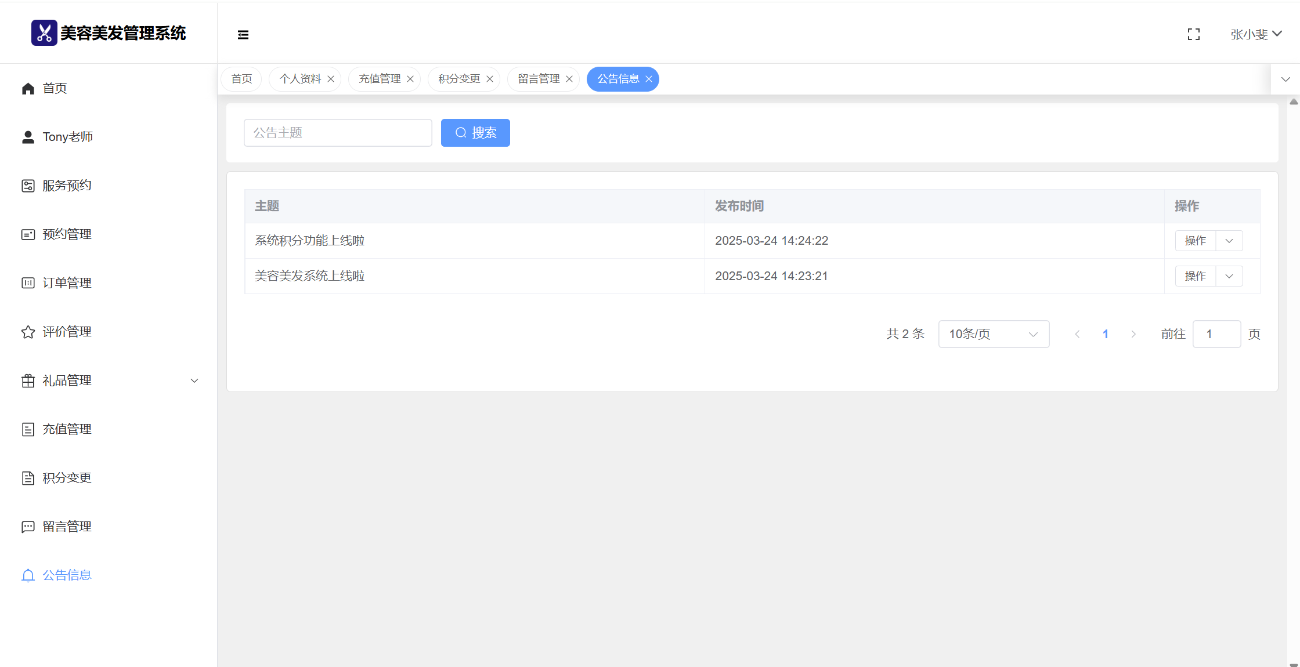Toggle fullscreen mode icon
This screenshot has height=667, width=1300.
click(x=1194, y=35)
